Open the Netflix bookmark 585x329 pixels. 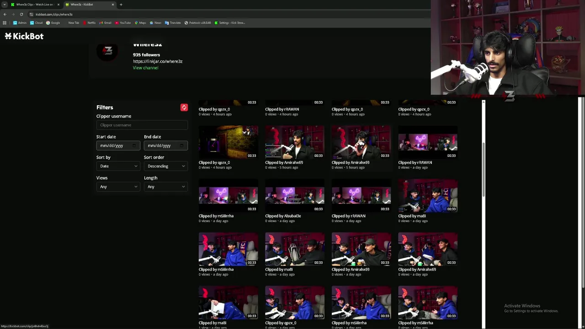click(89, 22)
